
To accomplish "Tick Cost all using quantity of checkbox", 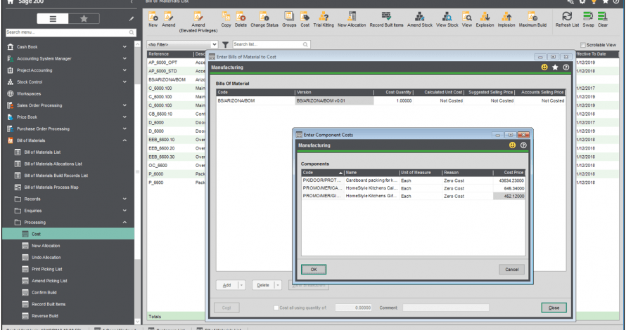I will 276,308.
